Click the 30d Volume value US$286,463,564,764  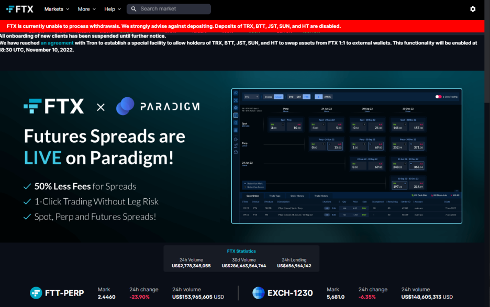[x=244, y=266]
